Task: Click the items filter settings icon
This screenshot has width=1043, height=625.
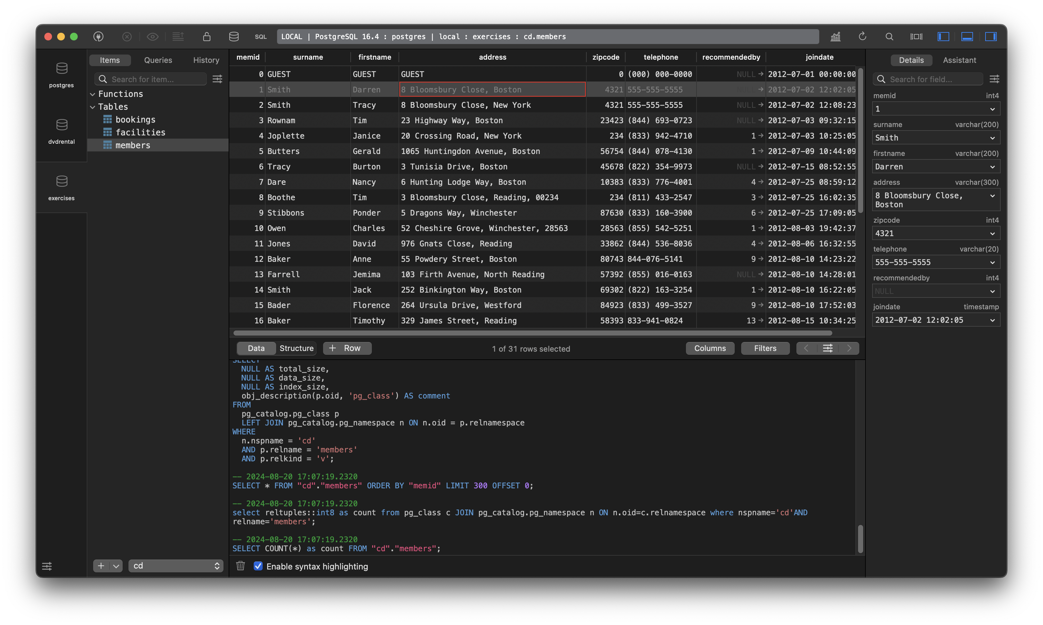Action: pos(217,79)
